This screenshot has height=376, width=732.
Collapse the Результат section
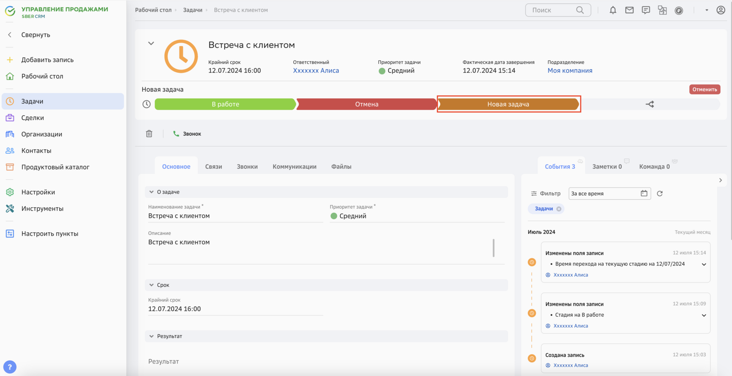tap(152, 336)
